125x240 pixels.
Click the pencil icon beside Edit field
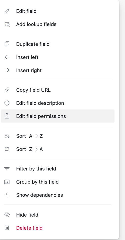click(x=7, y=11)
